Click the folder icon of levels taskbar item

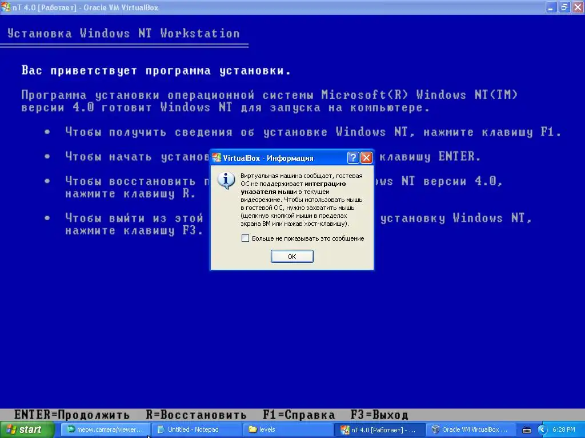coord(253,430)
